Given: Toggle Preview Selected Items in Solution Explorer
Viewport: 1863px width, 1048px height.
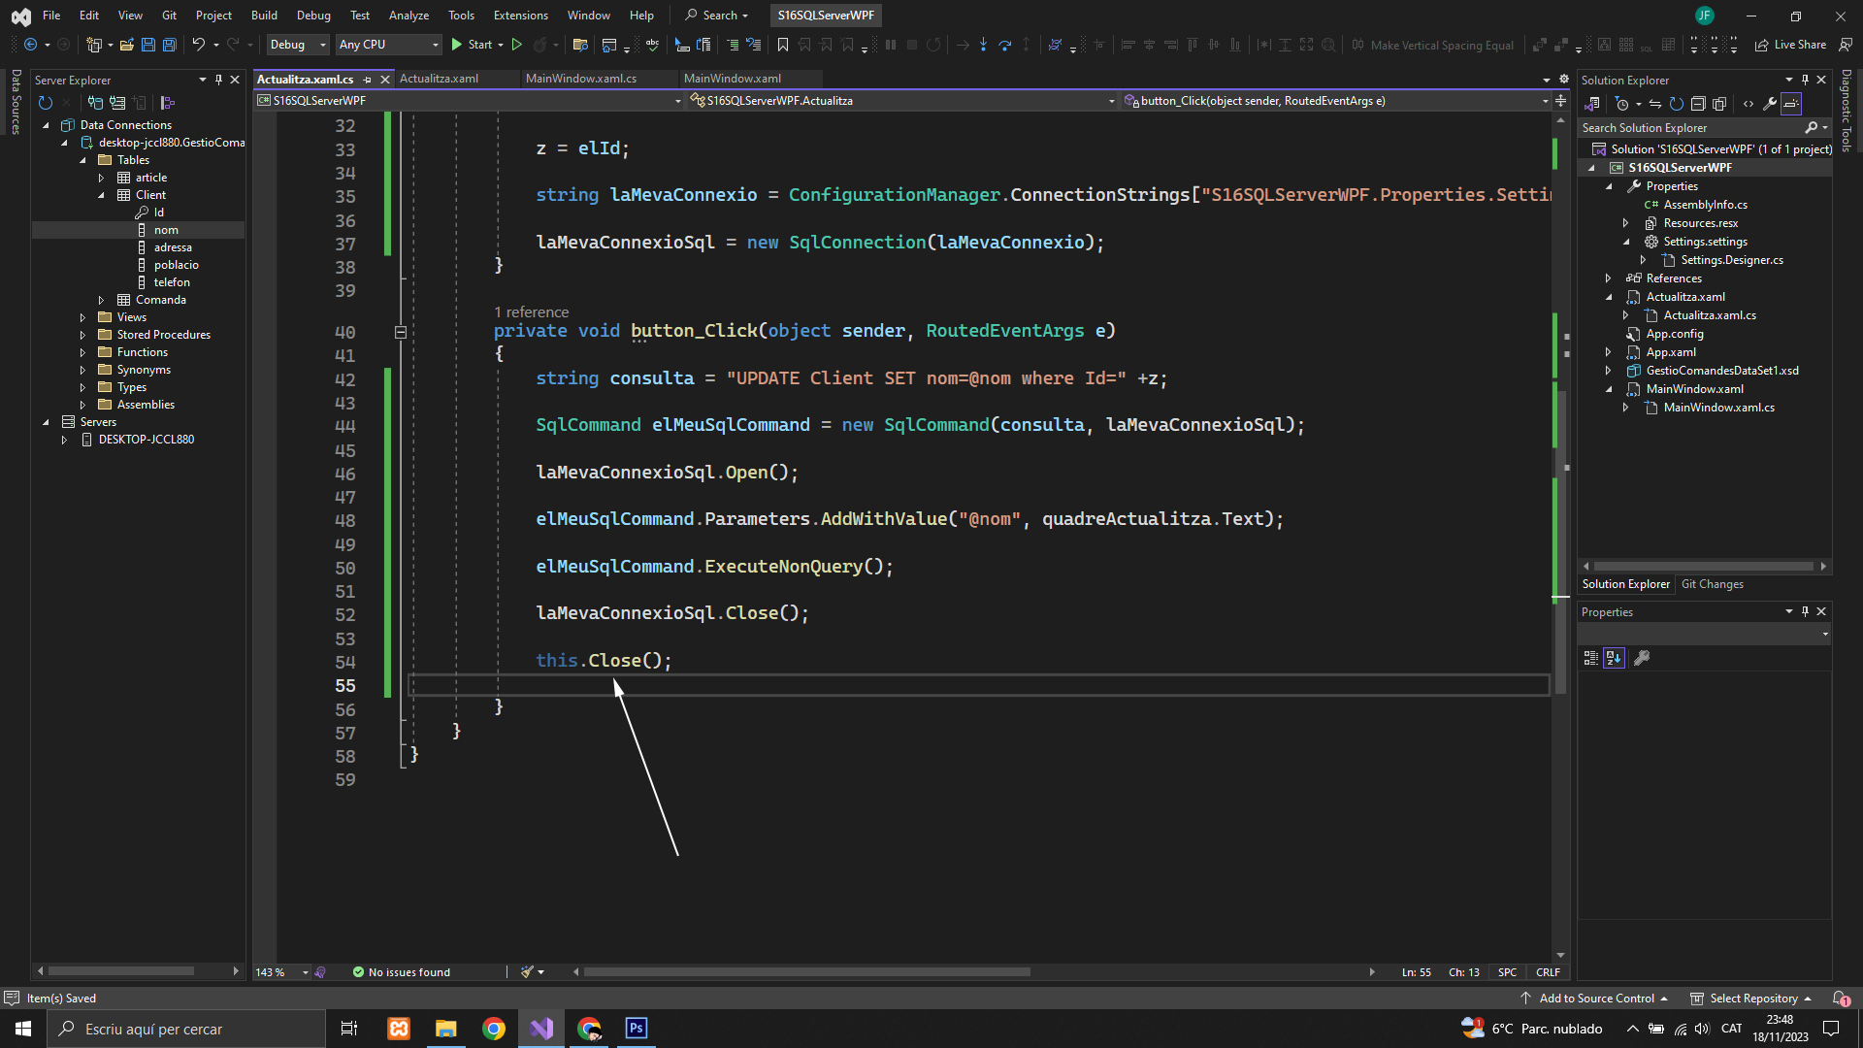Looking at the screenshot, I should [1791, 104].
